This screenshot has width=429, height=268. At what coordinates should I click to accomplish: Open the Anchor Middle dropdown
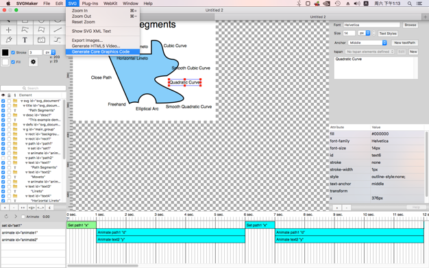pos(367,42)
